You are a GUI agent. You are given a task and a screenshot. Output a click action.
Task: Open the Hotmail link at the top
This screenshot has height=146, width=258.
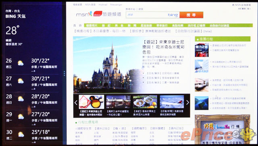point(103,5)
